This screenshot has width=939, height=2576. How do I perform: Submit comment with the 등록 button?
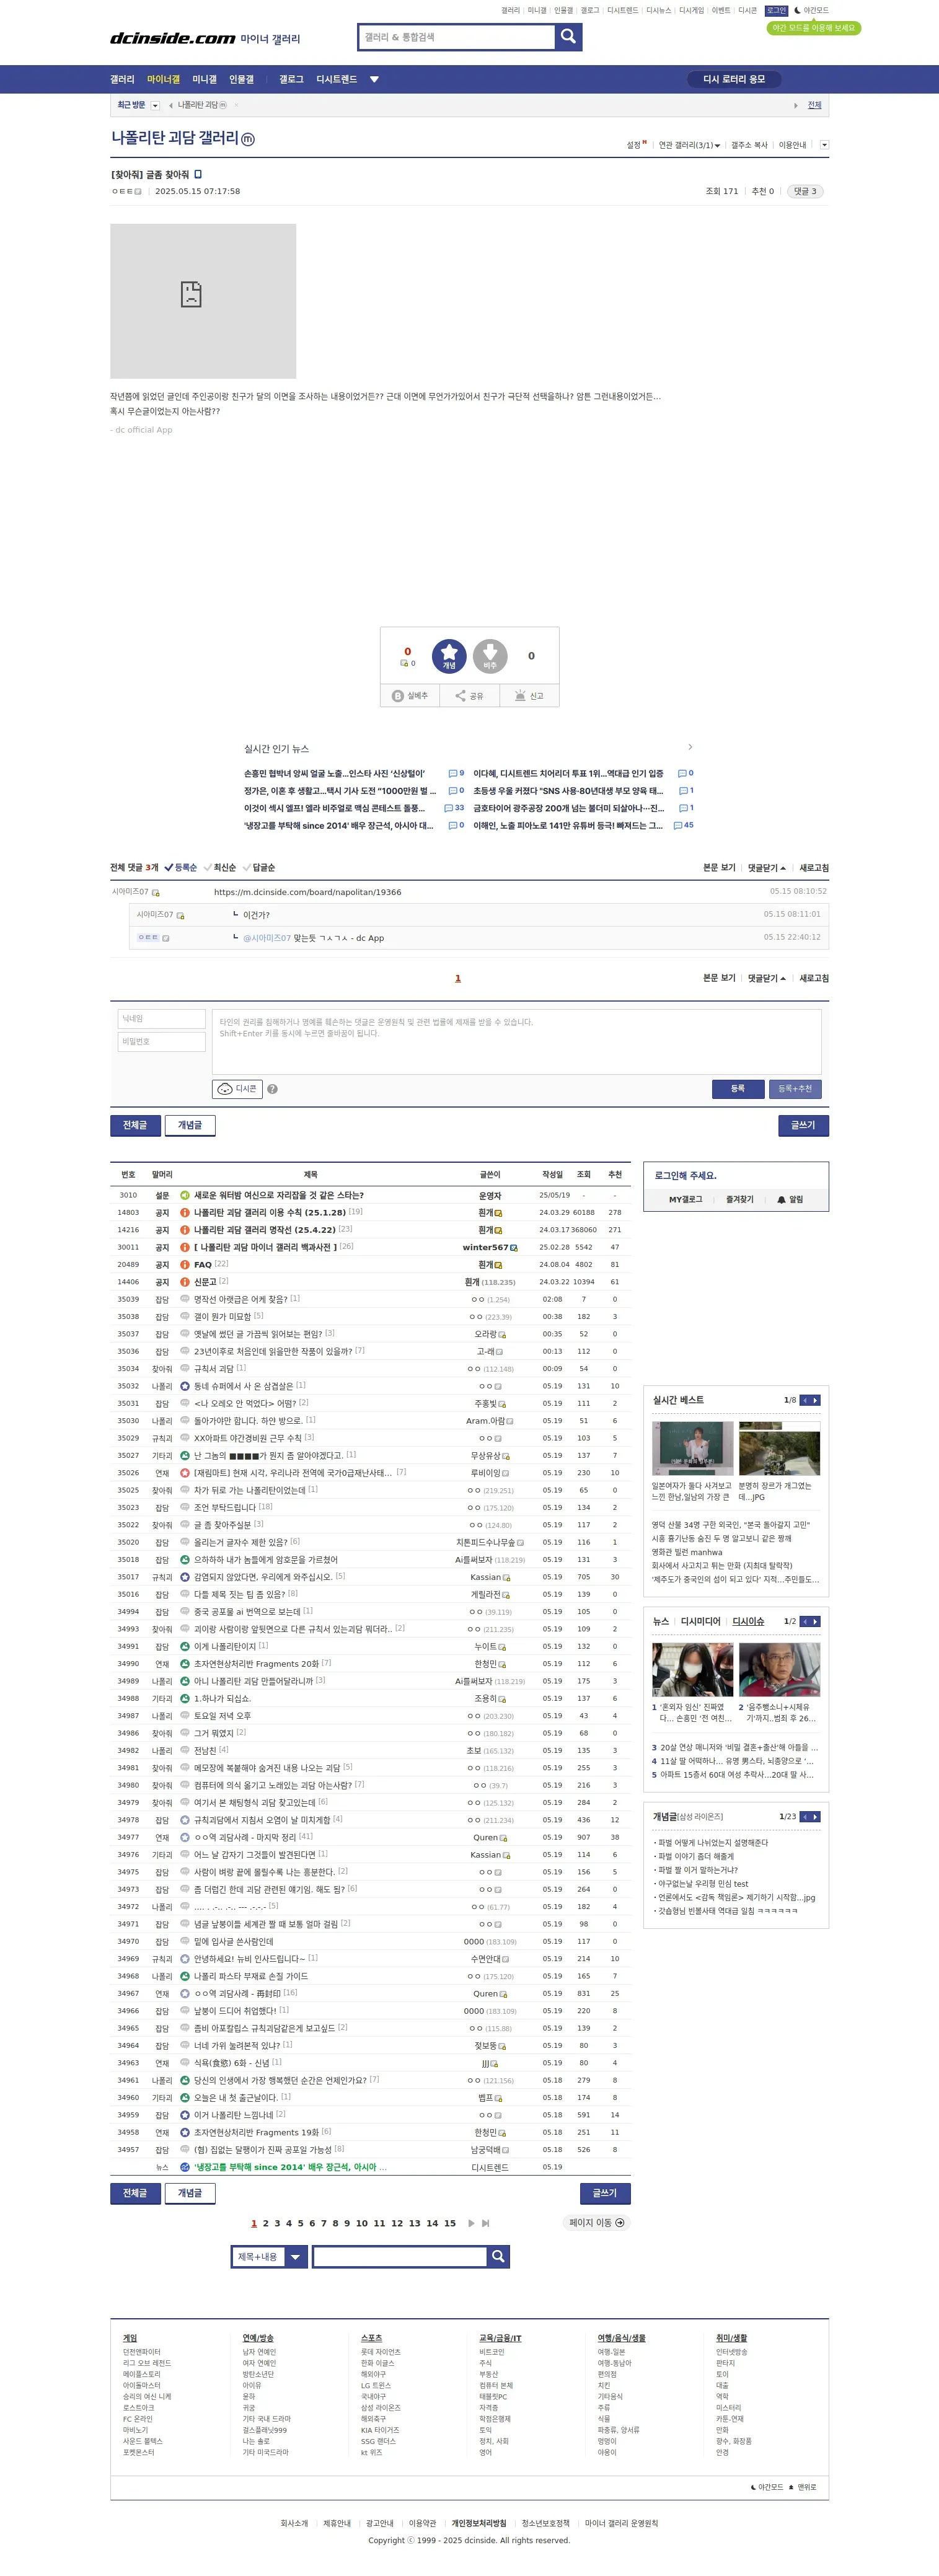pos(738,1089)
